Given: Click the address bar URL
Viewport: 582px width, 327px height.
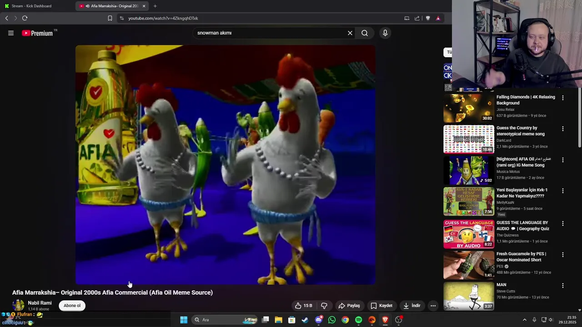Looking at the screenshot, I should tap(163, 18).
